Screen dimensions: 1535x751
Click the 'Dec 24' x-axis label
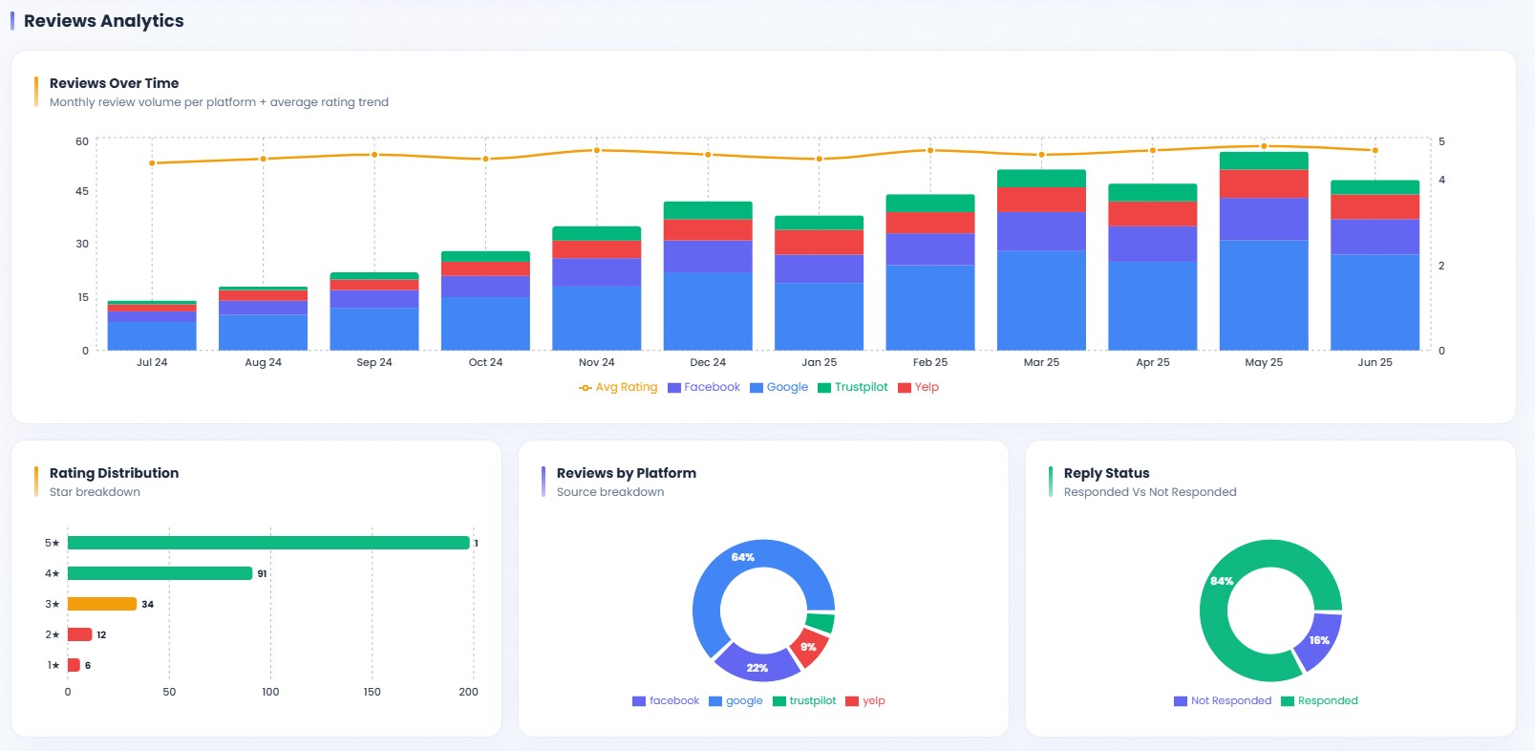[708, 362]
